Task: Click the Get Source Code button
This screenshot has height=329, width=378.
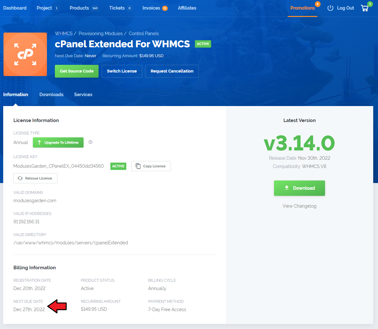Action: tap(77, 71)
